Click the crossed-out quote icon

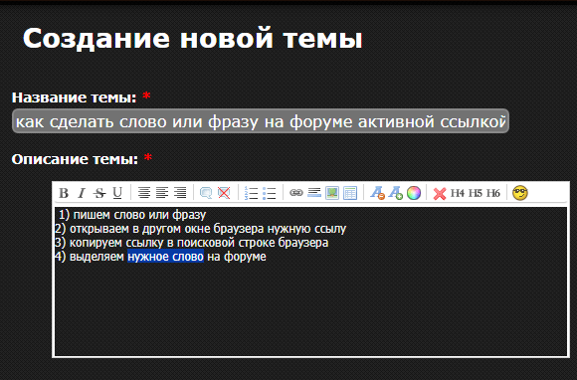224,193
